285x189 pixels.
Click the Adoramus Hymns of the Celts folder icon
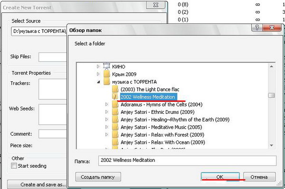click(115, 104)
